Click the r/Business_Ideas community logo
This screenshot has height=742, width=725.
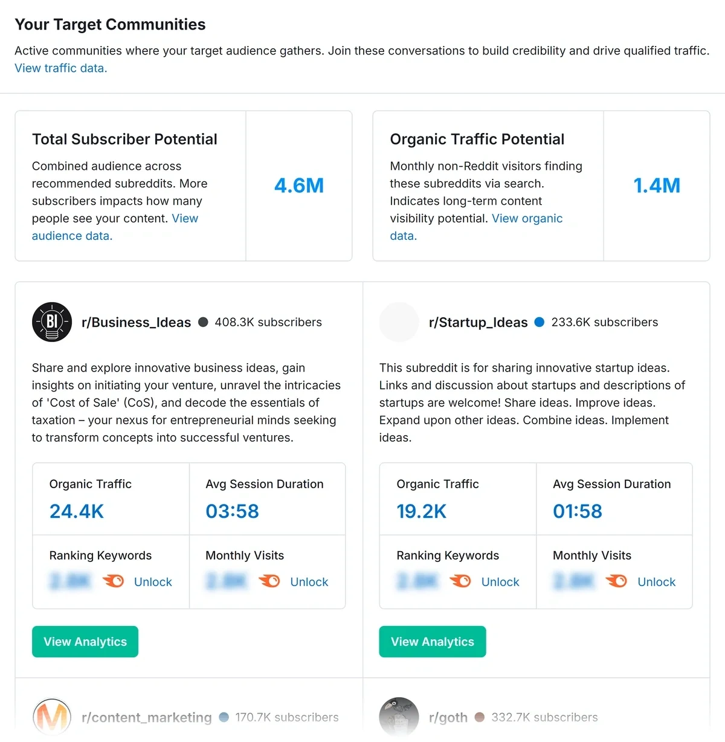pyautogui.click(x=51, y=322)
